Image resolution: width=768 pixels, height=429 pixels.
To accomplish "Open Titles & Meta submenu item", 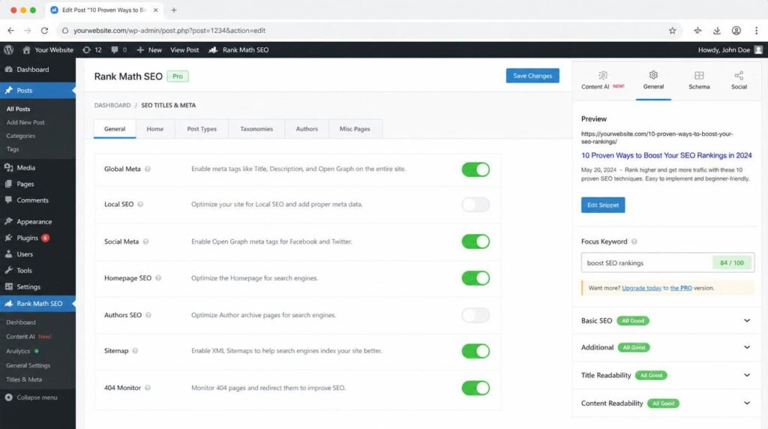I will point(24,379).
